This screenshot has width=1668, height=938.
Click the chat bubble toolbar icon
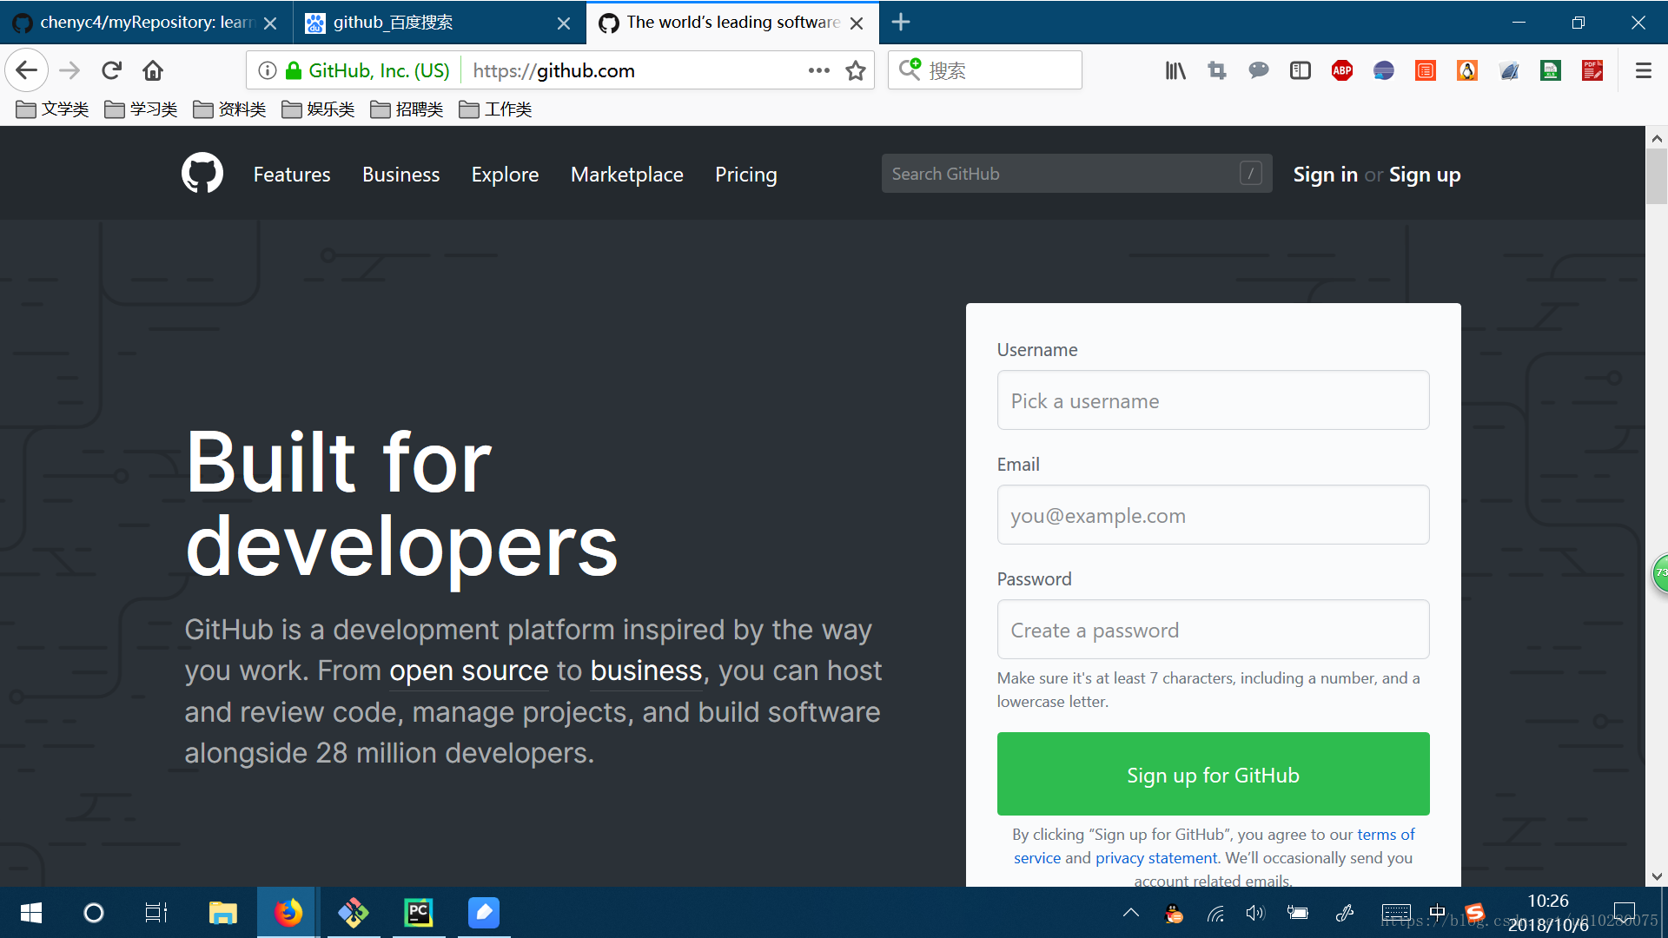(x=1259, y=70)
